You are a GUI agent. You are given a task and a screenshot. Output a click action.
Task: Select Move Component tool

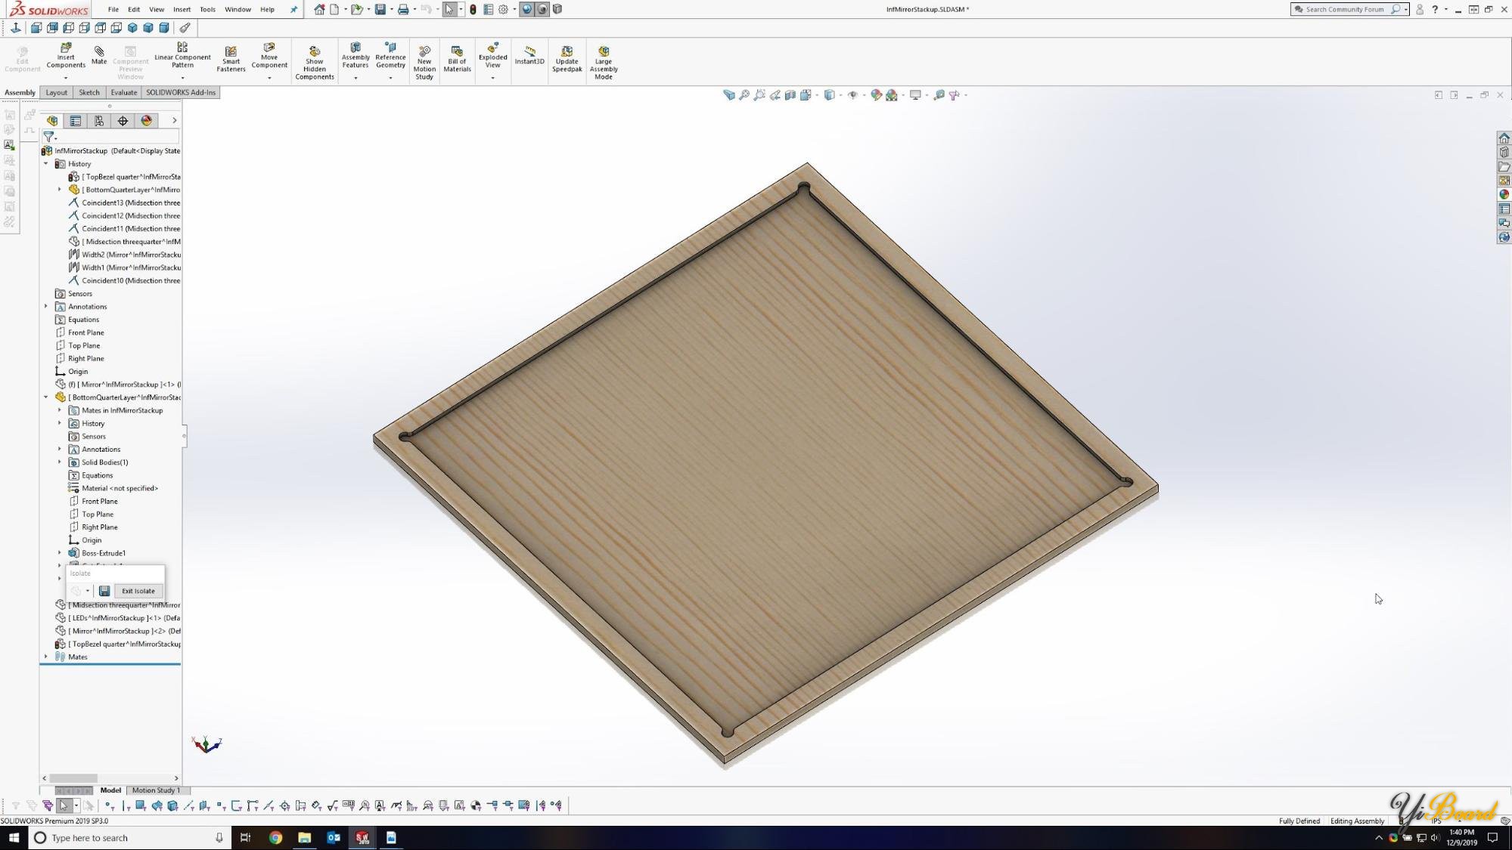[x=269, y=56]
